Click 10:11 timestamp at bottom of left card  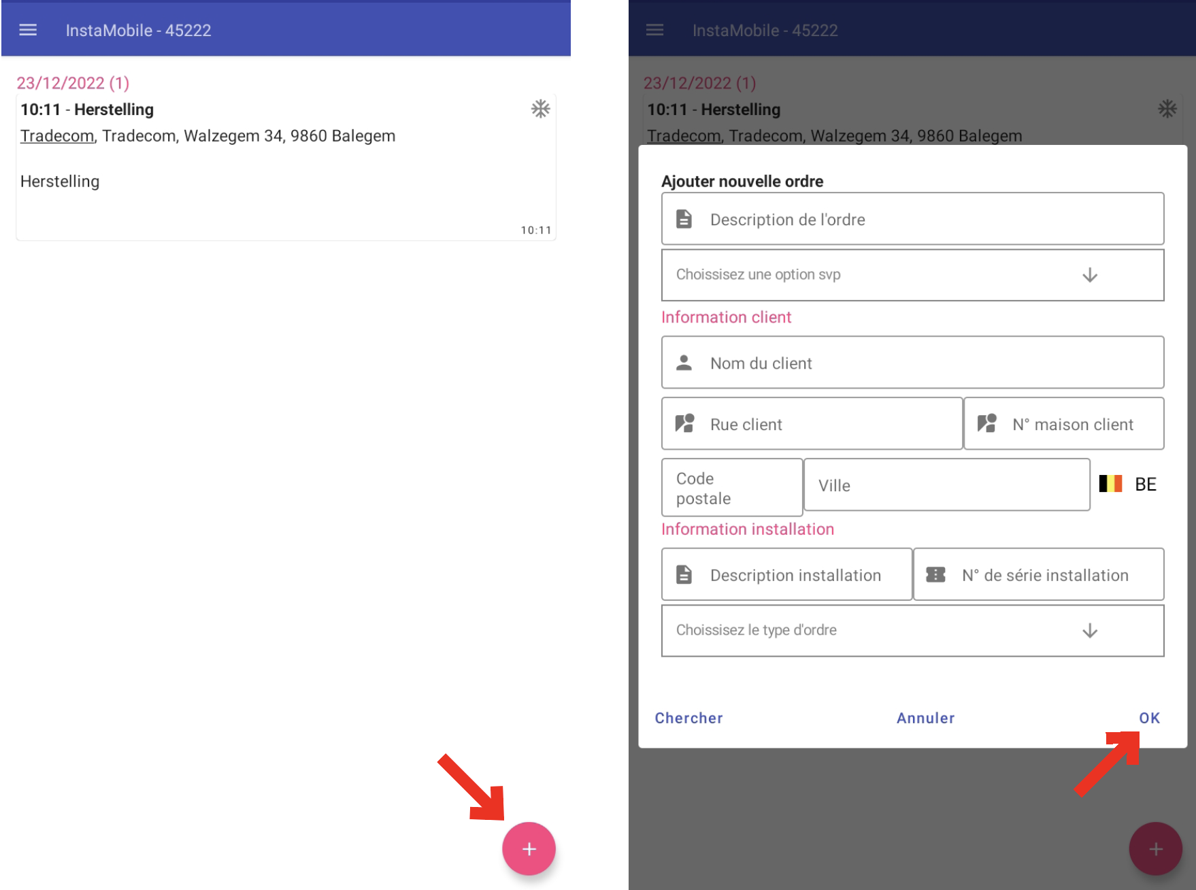[536, 230]
